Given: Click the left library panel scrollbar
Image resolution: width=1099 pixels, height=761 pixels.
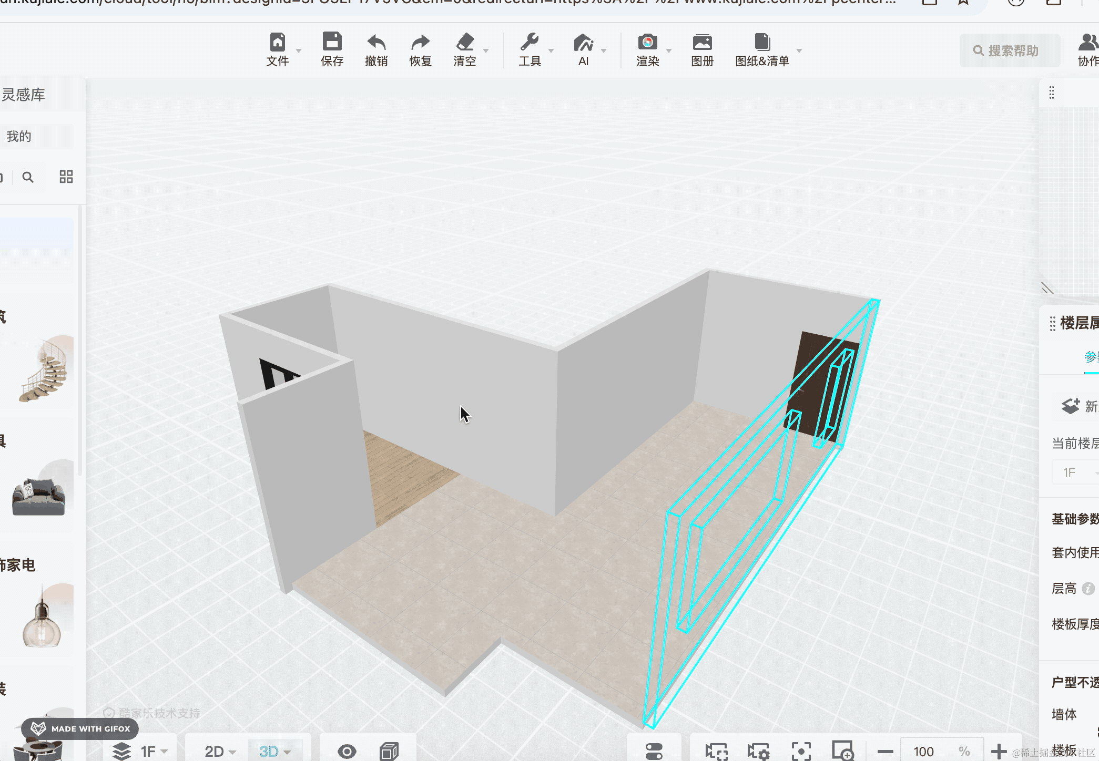Looking at the screenshot, I should (80, 342).
